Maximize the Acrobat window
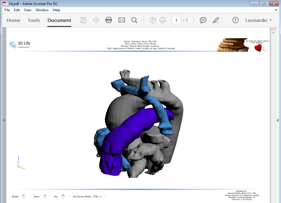Viewport: 281px width, 203px height. [264, 4]
